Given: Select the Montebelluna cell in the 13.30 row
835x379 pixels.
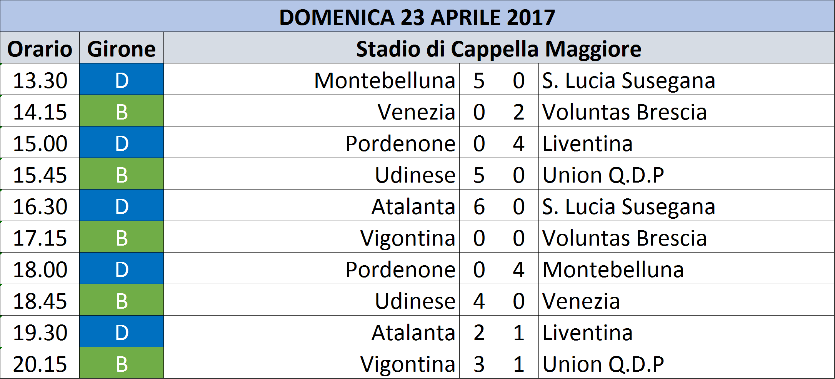Looking at the screenshot, I should 312,79.
